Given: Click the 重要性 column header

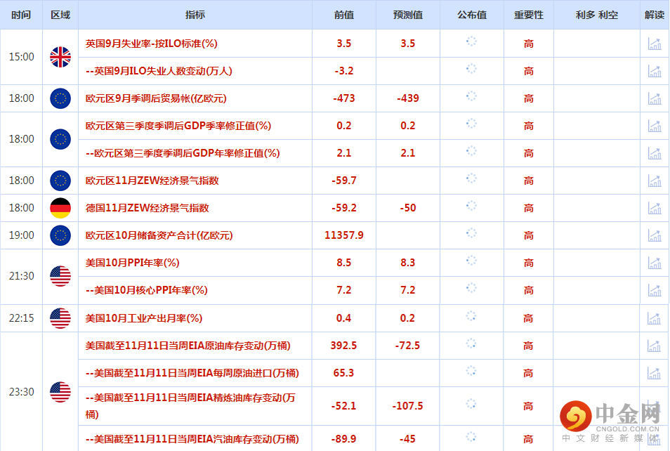Looking at the screenshot, I should point(529,15).
